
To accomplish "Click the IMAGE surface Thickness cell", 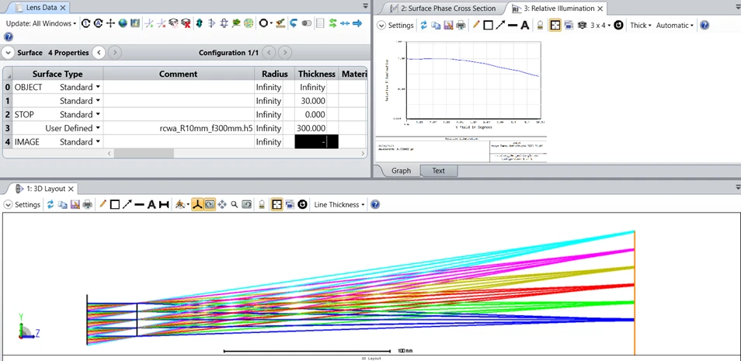I will [316, 142].
